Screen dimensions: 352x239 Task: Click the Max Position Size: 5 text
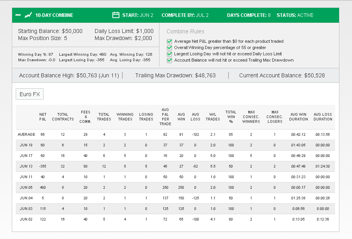42,38
